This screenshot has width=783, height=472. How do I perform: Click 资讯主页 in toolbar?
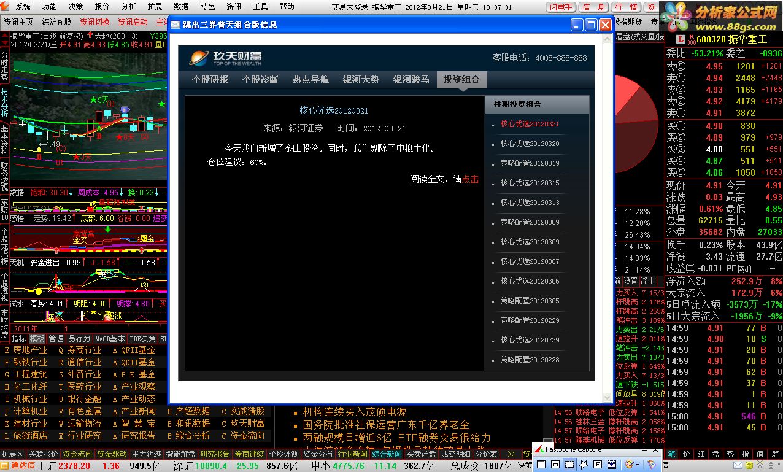coord(18,21)
